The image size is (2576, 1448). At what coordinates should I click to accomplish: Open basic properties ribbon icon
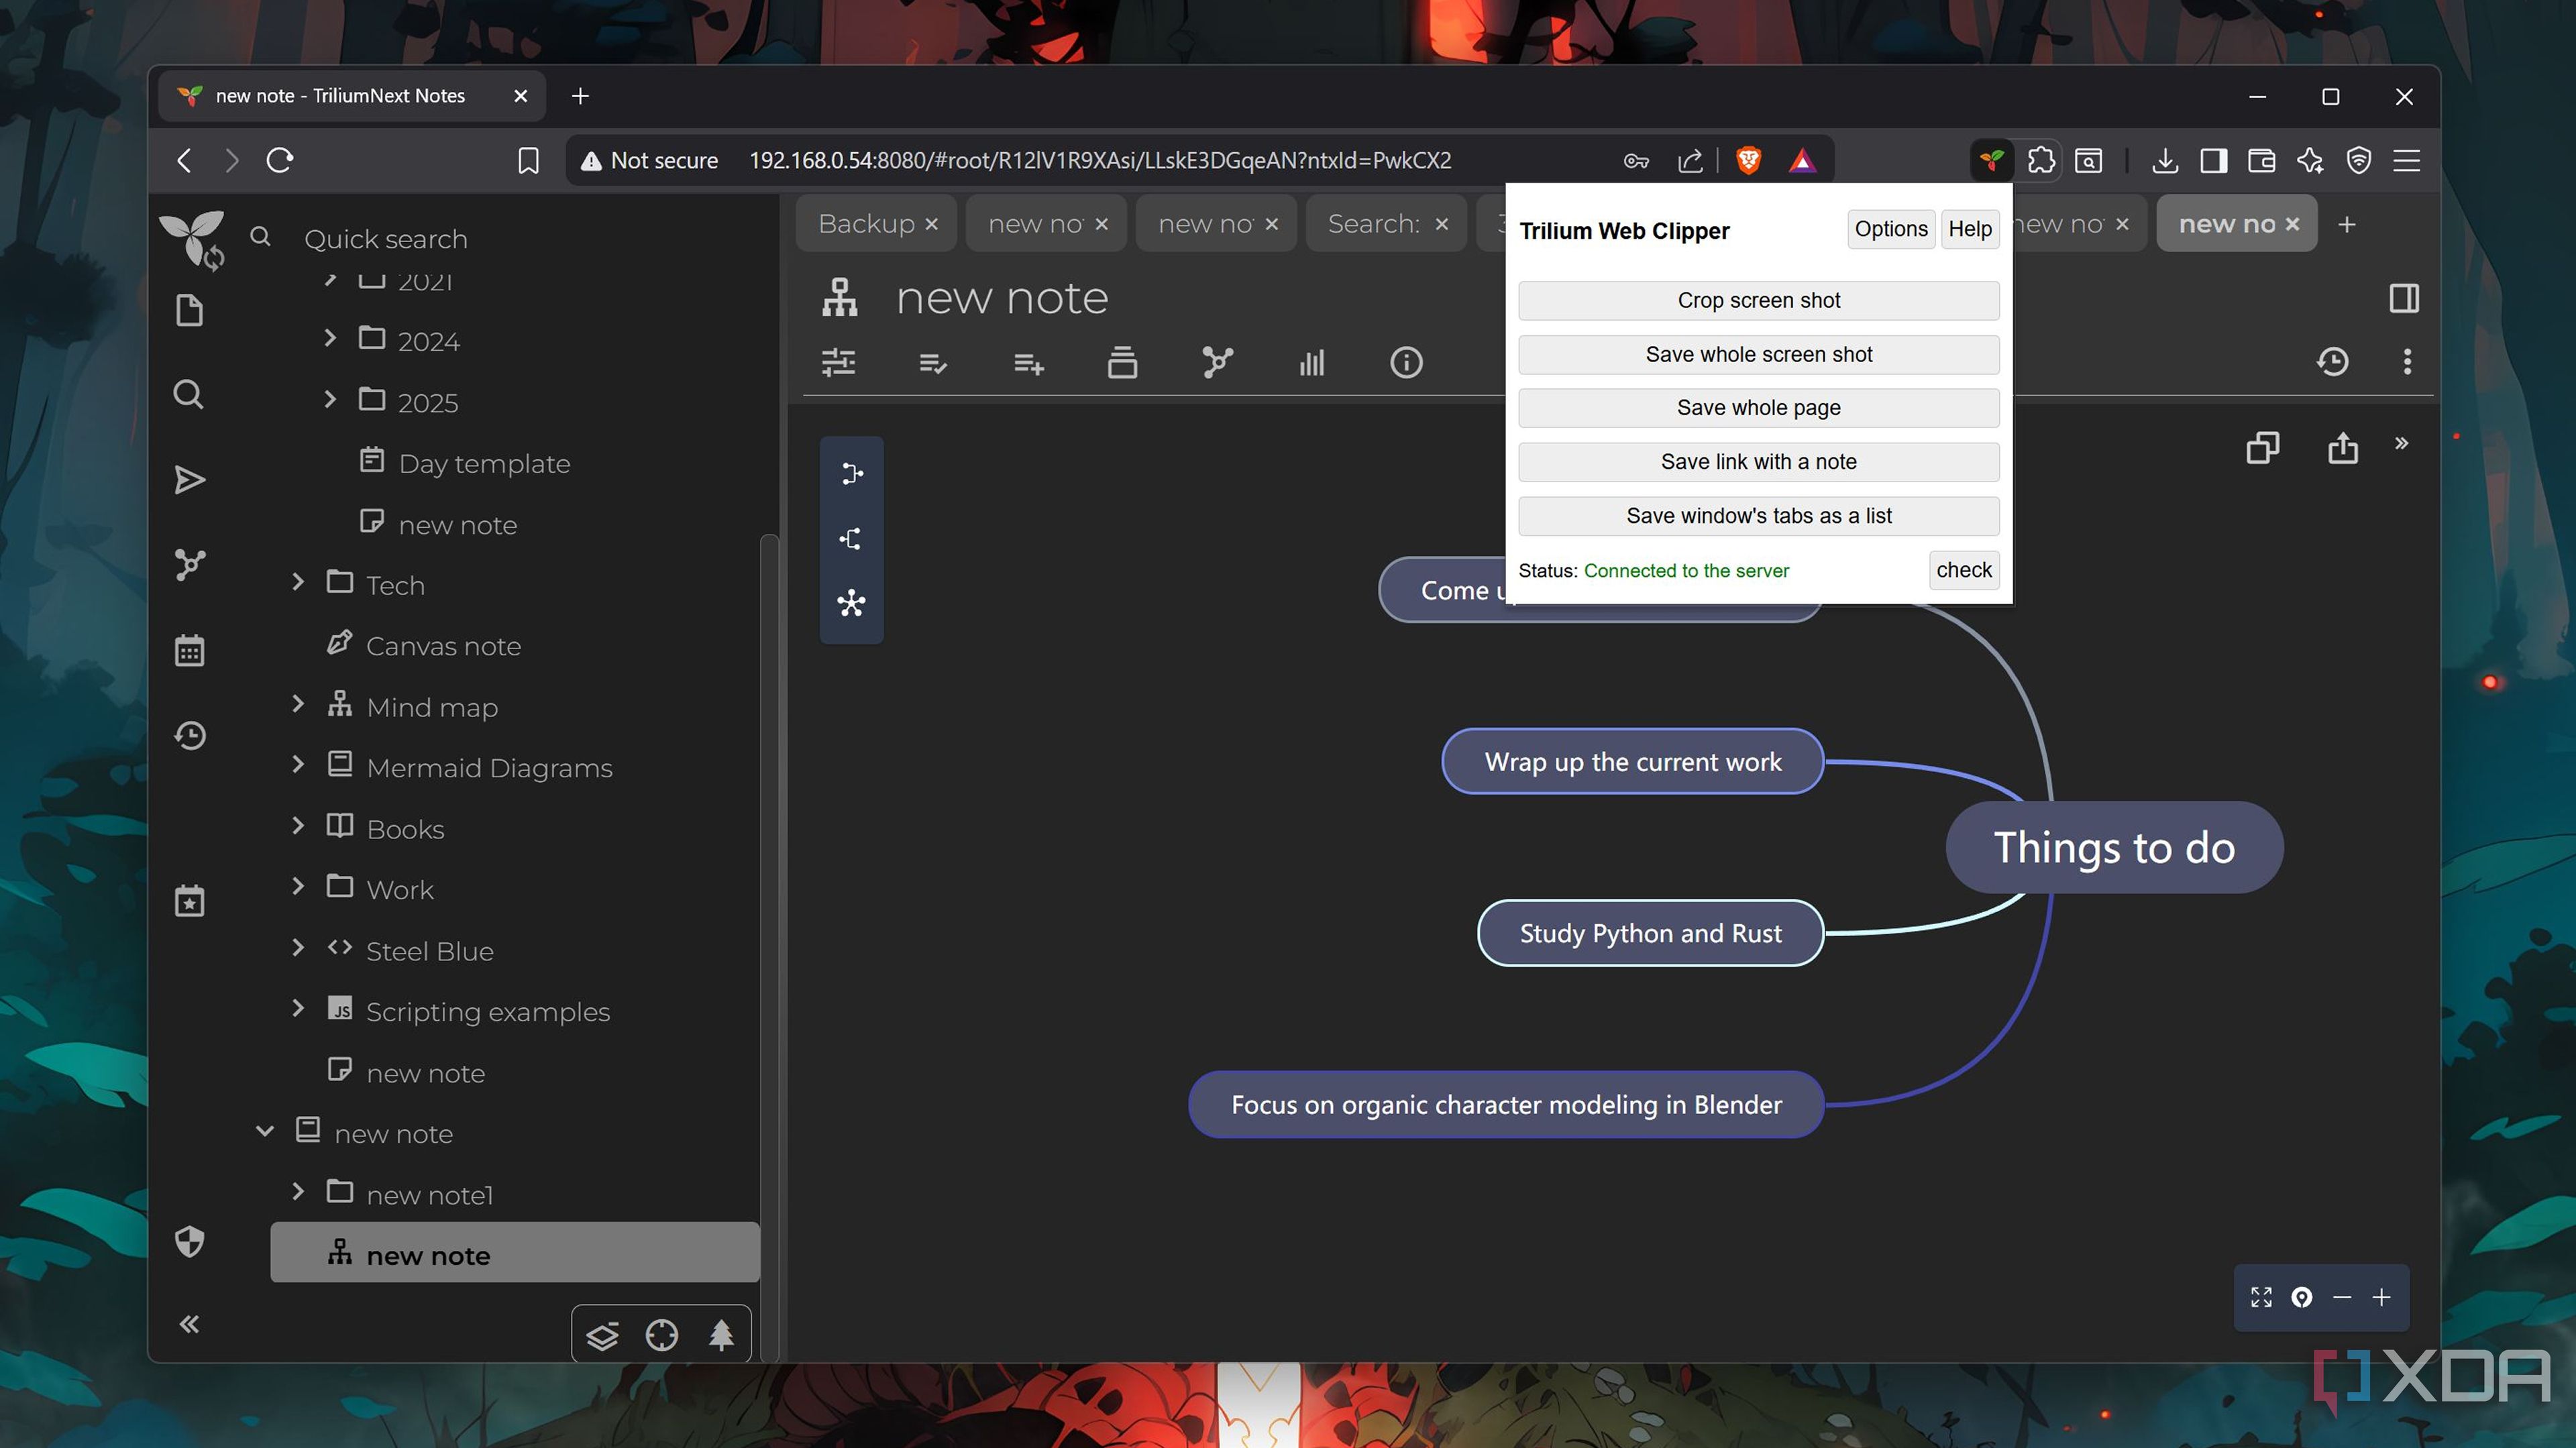tap(838, 362)
